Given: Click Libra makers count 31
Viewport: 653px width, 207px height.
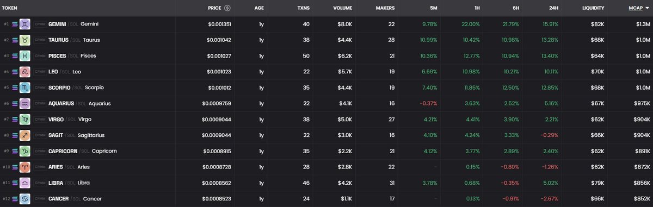Looking at the screenshot, I should coord(392,183).
